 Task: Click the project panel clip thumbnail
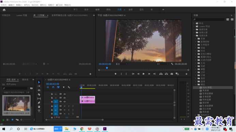(17, 103)
